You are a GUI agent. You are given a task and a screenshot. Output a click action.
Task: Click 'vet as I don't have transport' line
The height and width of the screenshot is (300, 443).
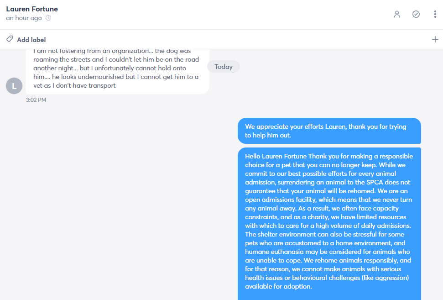(74, 85)
